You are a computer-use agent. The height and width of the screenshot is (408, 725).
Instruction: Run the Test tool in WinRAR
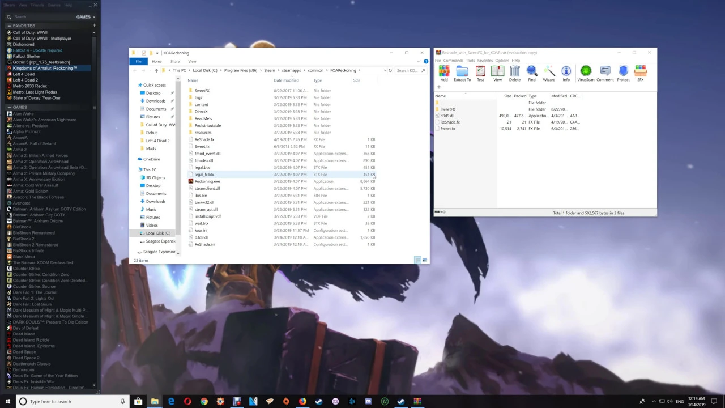point(480,73)
